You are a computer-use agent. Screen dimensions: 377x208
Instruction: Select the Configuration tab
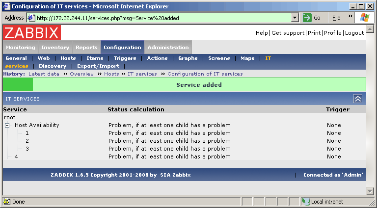(122, 47)
